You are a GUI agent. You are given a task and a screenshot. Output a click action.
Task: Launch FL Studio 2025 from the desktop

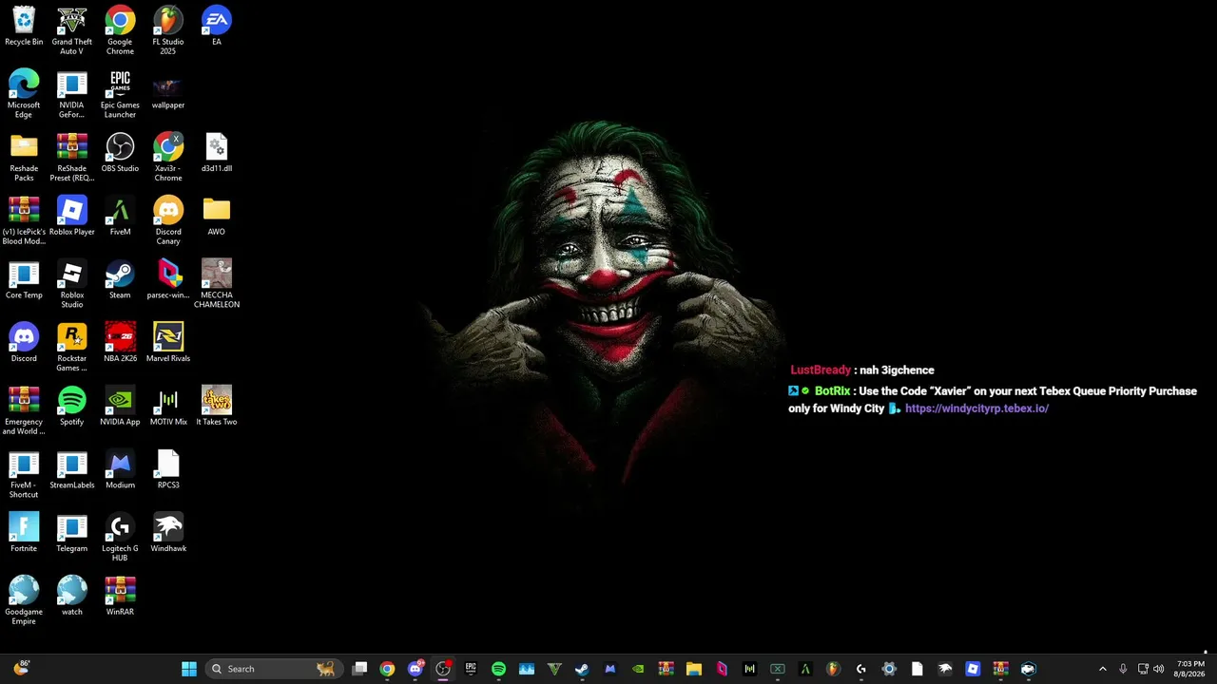point(168,31)
